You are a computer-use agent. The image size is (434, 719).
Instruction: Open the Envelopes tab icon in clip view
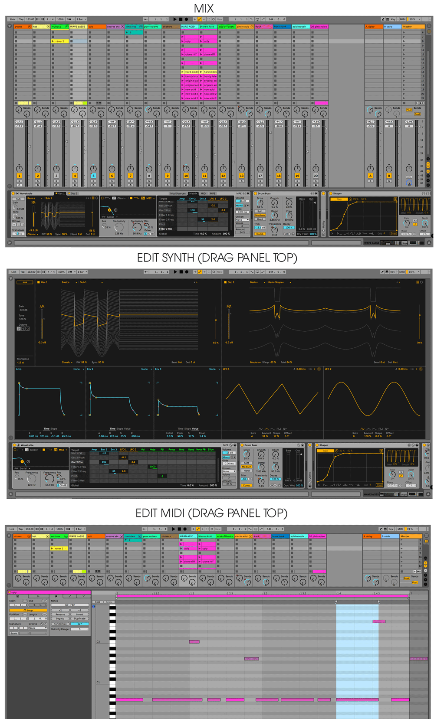(70, 596)
